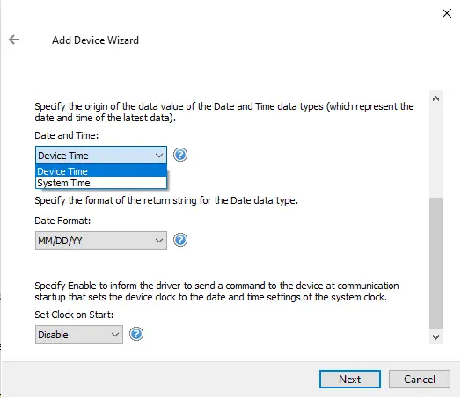
Task: Click the scrollbar's down arrow
Action: (435, 337)
